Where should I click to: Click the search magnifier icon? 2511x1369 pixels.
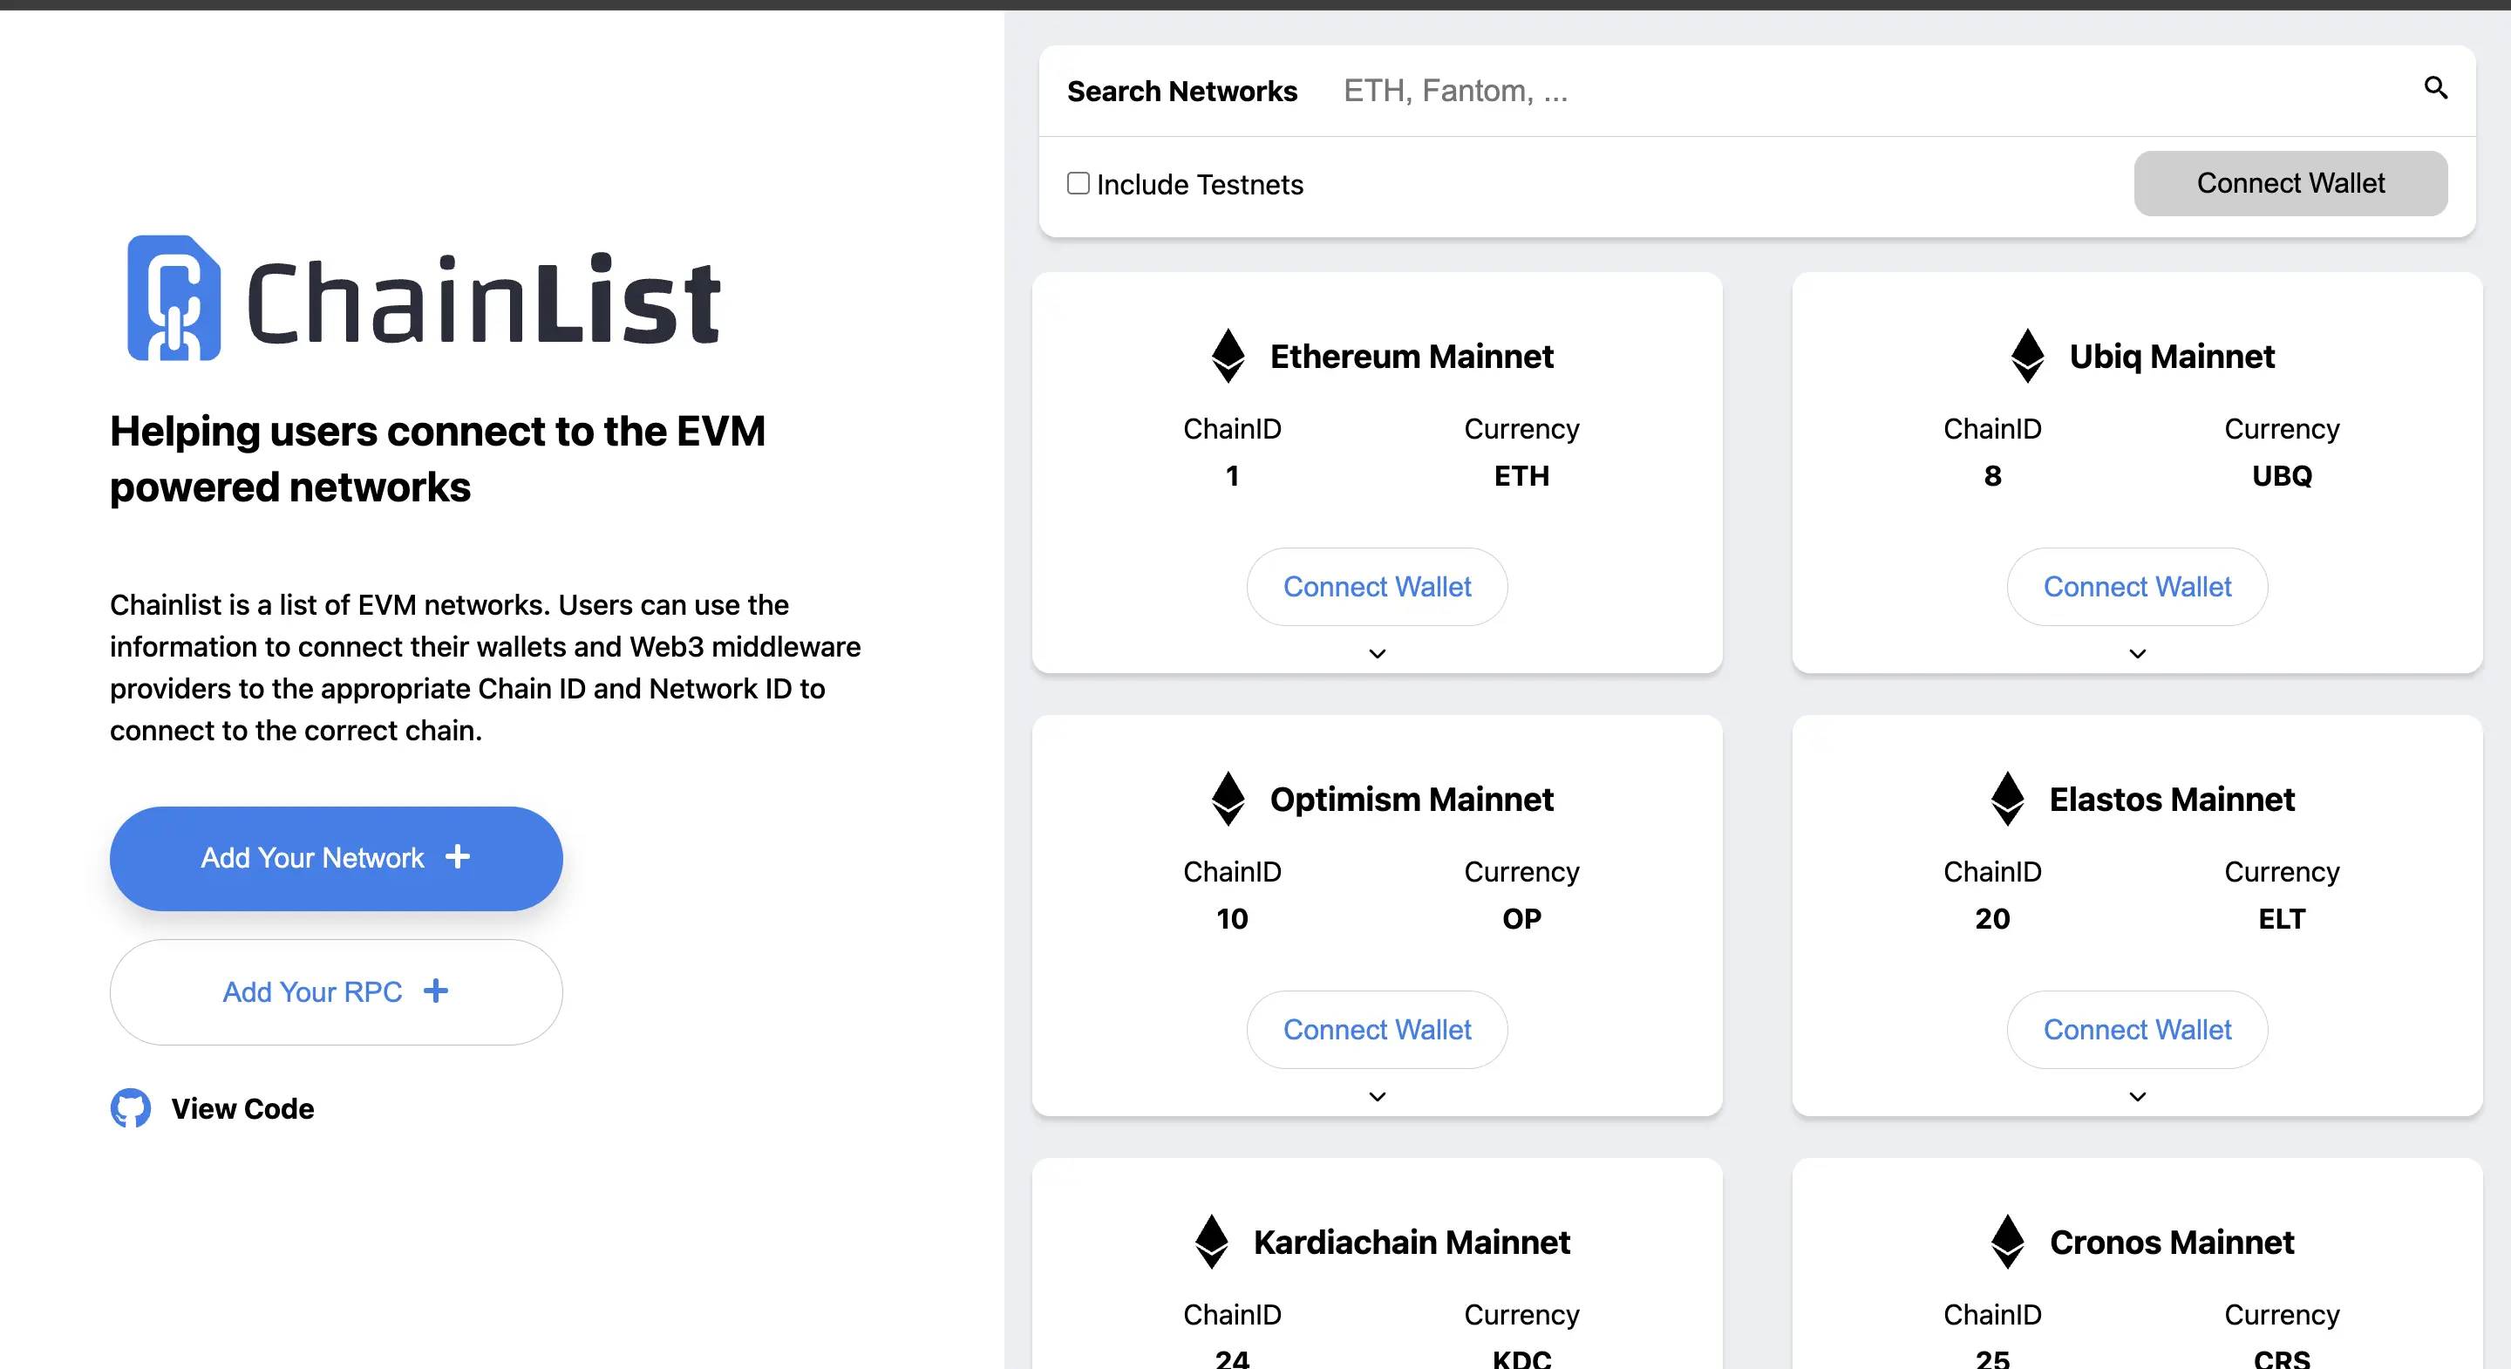click(x=2436, y=89)
